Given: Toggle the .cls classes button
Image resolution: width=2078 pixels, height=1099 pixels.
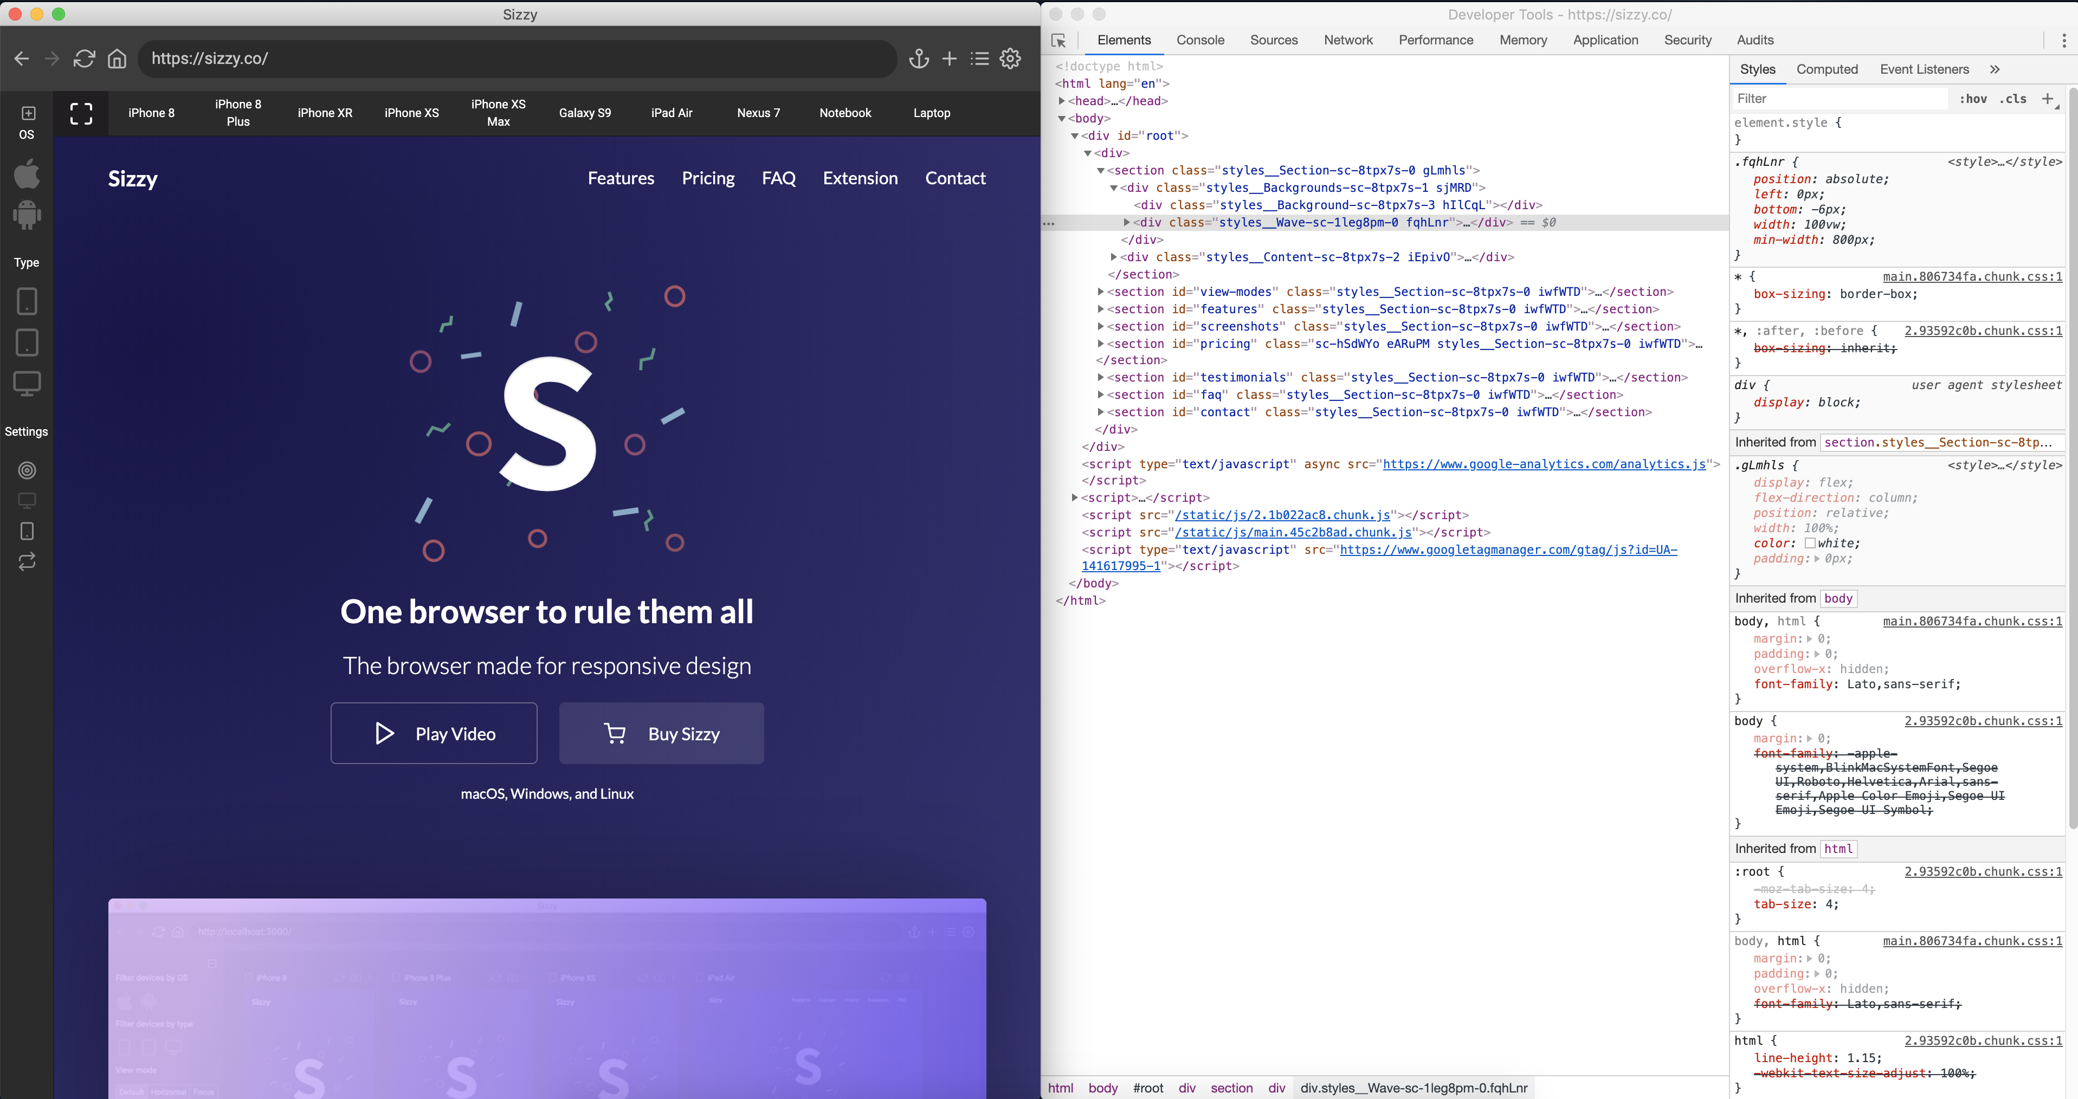Looking at the screenshot, I should tap(2014, 99).
